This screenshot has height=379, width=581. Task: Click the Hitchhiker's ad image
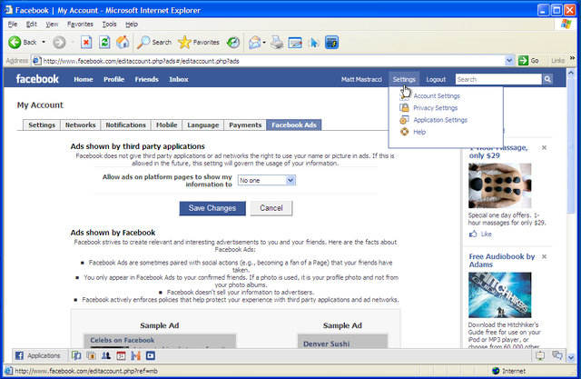(499, 294)
